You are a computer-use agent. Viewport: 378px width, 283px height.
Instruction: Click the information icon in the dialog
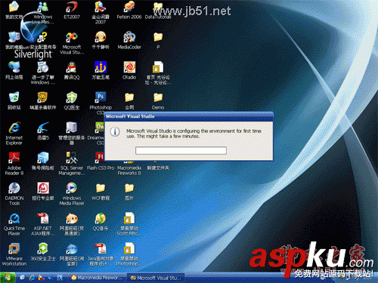(x=115, y=131)
